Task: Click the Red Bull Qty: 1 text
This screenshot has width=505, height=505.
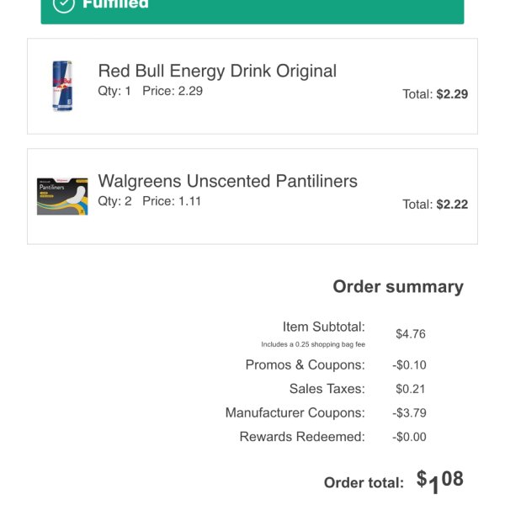Action: click(x=114, y=91)
